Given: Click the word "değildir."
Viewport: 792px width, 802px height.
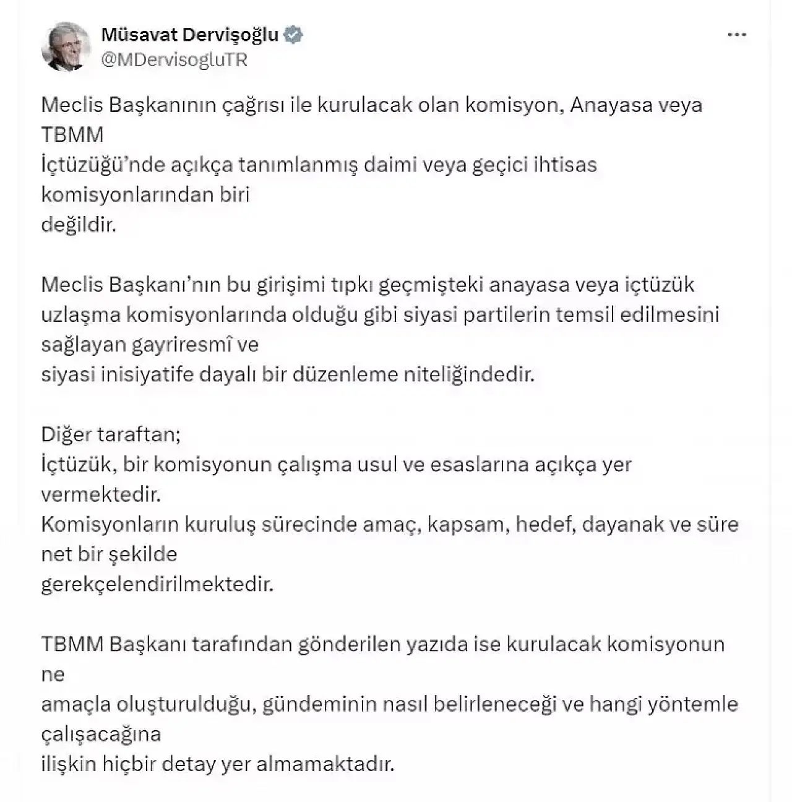Looking at the screenshot, I should 79,224.
